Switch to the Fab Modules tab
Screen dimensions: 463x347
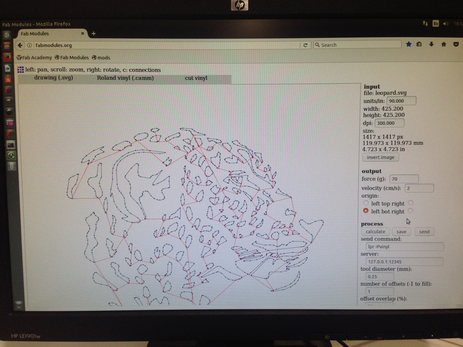[x=52, y=33]
